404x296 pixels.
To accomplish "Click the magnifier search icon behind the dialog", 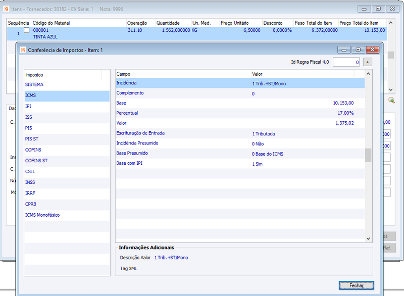I will point(392,100).
